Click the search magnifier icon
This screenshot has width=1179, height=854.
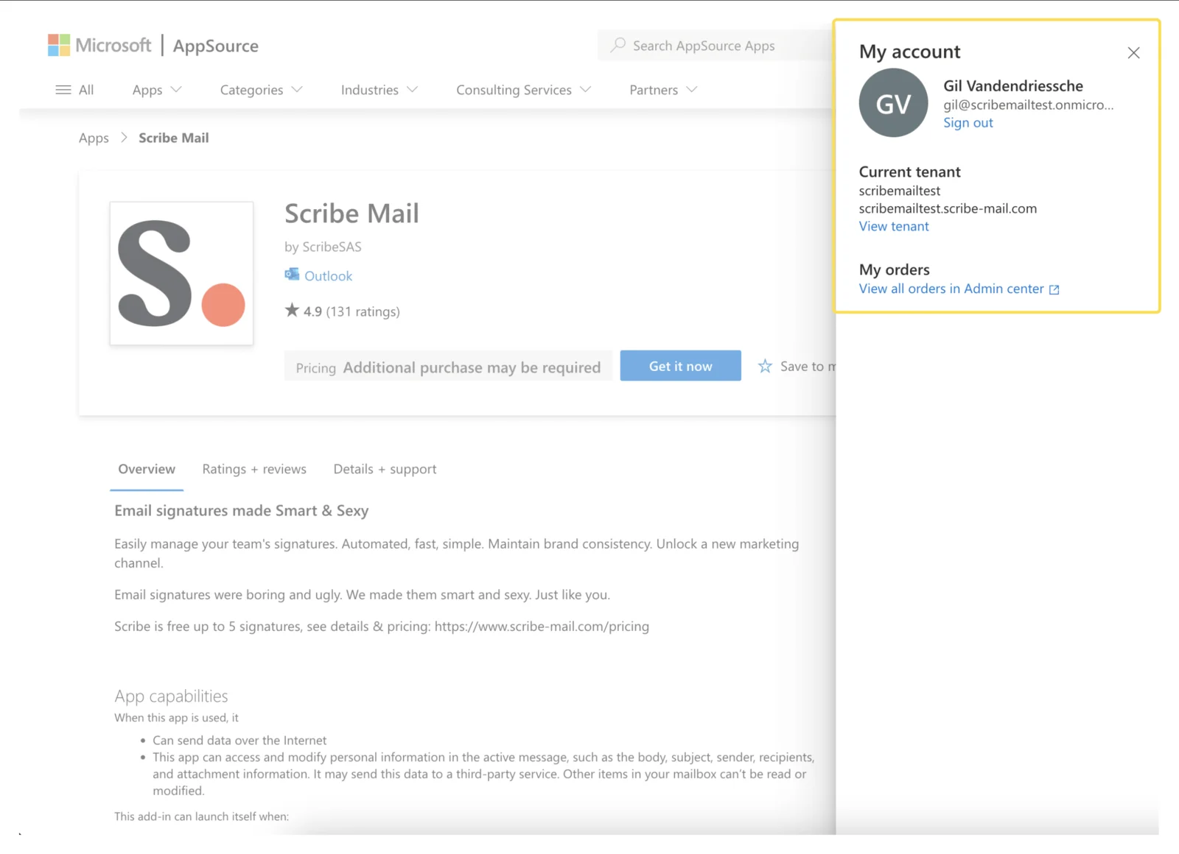618,45
